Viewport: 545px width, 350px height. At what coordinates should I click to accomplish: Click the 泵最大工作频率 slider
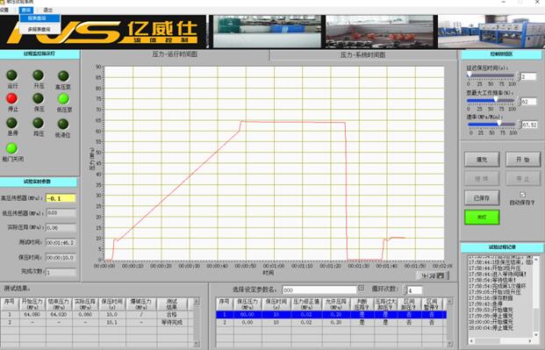click(x=491, y=100)
